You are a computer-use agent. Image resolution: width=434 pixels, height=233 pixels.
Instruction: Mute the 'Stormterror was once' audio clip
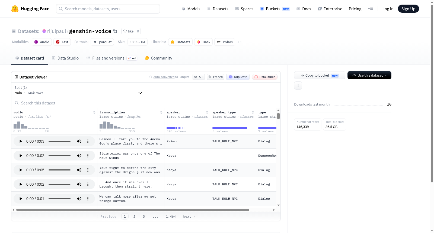click(x=79, y=156)
